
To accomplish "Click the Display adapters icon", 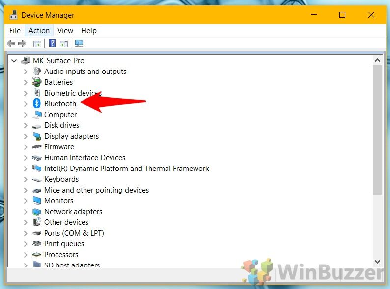I will pyautogui.click(x=37, y=136).
